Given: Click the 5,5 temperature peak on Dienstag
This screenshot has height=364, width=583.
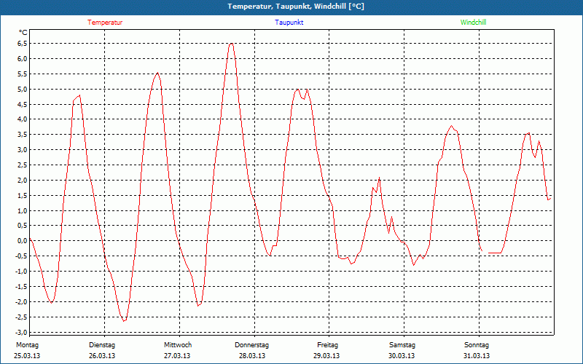Looking at the screenshot, I should tap(157, 73).
